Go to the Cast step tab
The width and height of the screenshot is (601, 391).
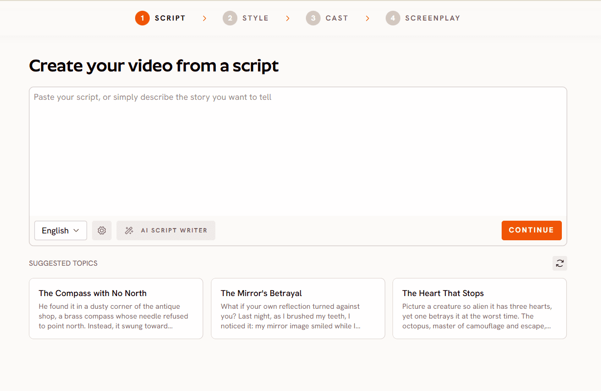pyautogui.click(x=327, y=18)
